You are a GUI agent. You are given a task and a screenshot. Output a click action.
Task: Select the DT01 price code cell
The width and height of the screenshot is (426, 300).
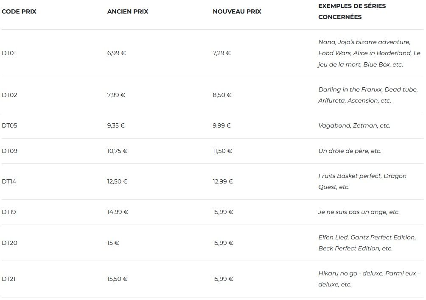(x=9, y=53)
